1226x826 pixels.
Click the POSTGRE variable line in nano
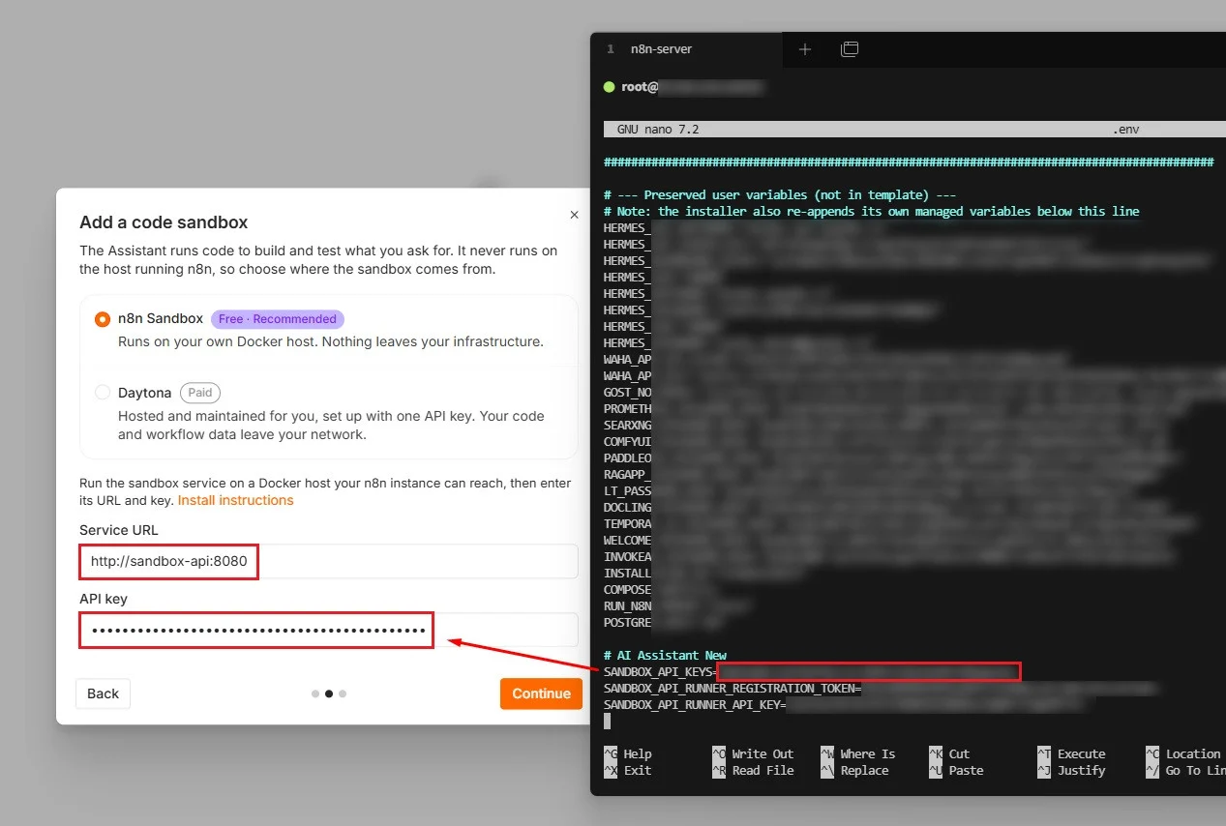click(x=663, y=623)
